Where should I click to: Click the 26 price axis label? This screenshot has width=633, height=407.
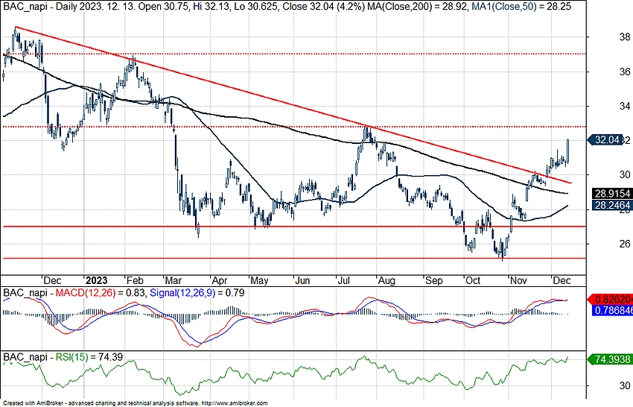click(625, 244)
